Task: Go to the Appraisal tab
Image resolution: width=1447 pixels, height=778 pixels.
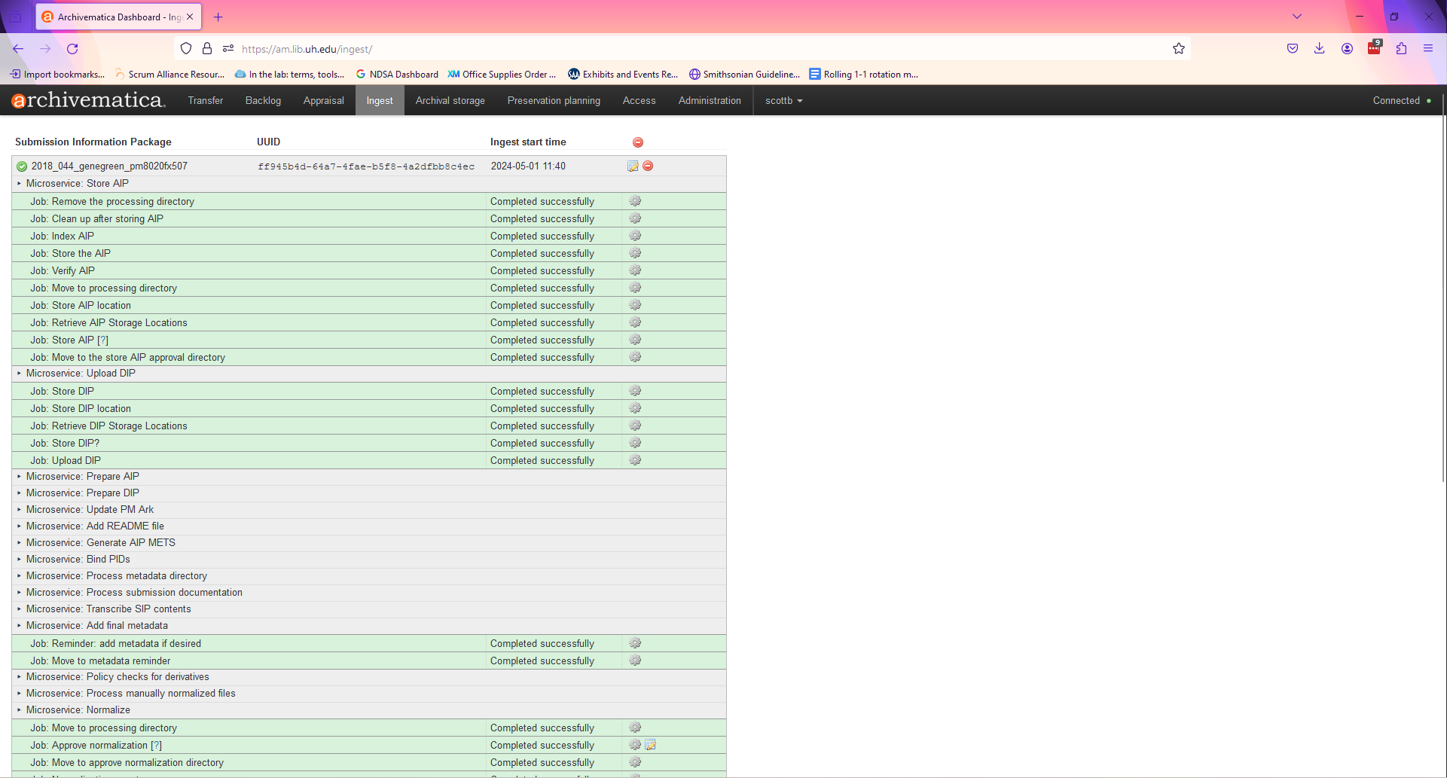Action: click(324, 100)
